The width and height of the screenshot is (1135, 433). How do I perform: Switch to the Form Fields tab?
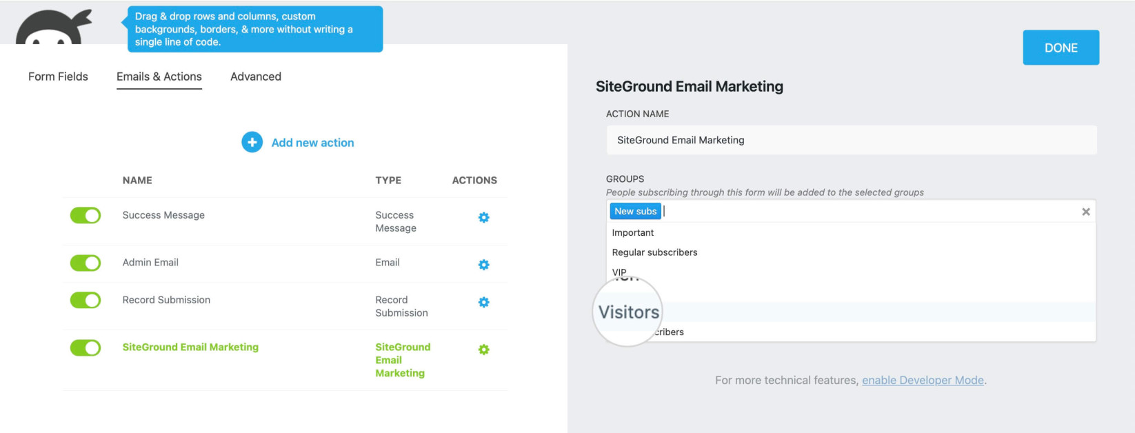(58, 77)
